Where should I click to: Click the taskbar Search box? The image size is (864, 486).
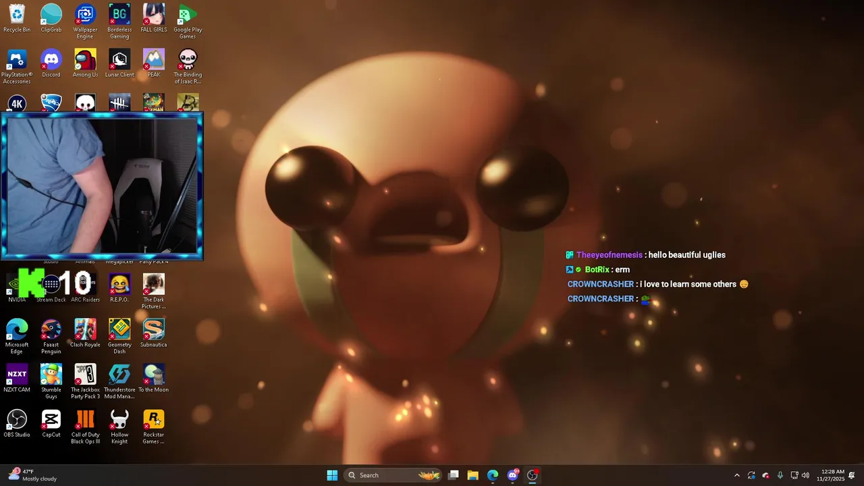click(x=393, y=475)
